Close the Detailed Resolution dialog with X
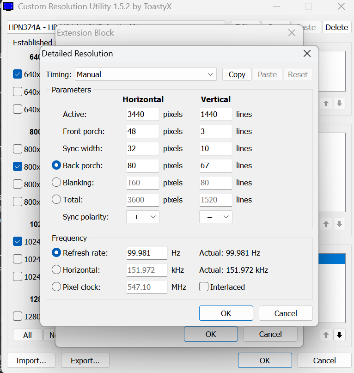This screenshot has width=354, height=373. (x=307, y=54)
